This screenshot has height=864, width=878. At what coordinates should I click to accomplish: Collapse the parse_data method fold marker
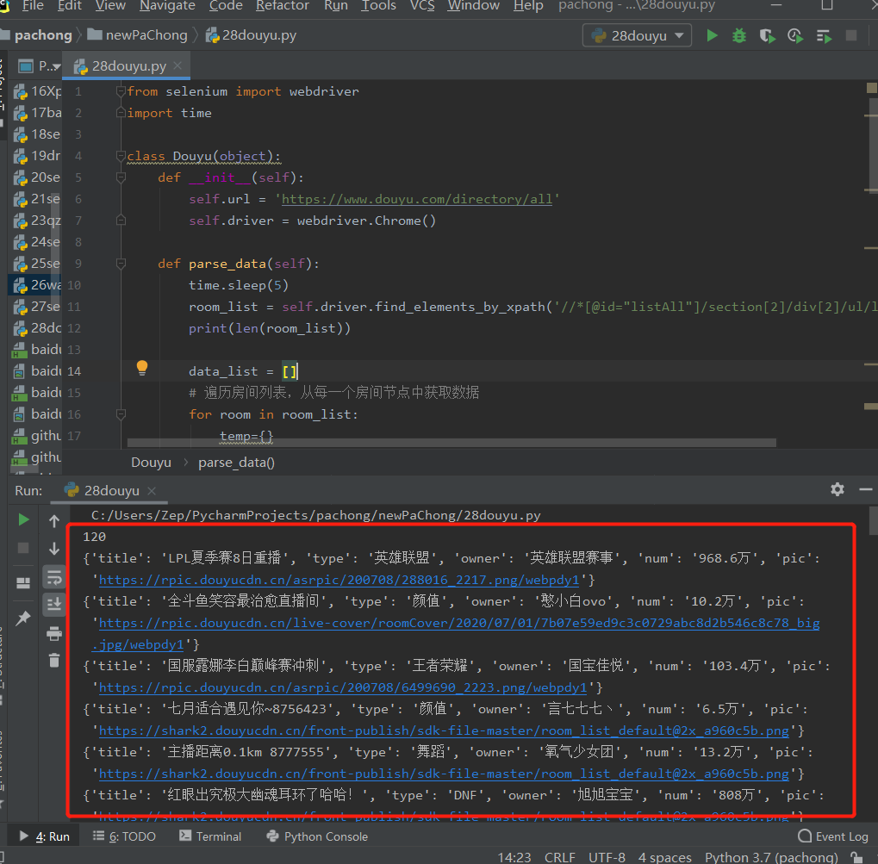[121, 264]
